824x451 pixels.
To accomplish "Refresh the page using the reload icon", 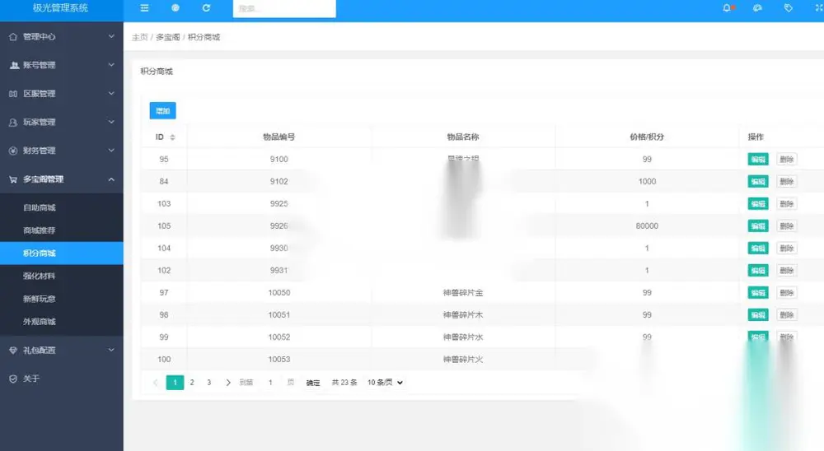I will point(207,8).
